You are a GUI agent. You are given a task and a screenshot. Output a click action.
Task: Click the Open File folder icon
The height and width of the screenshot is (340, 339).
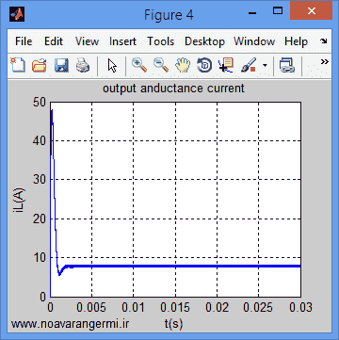tap(40, 66)
